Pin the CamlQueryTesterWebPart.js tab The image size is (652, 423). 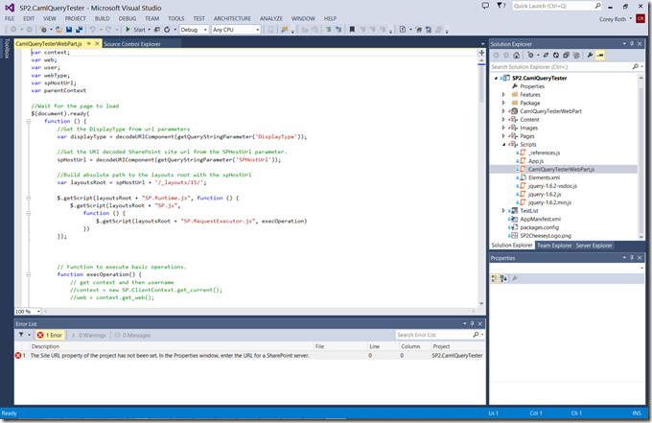click(88, 44)
